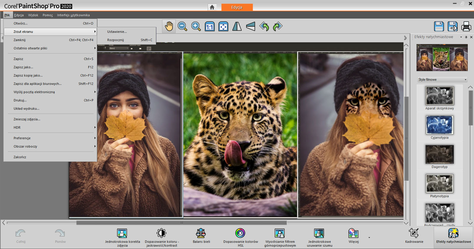Choose Zapisz jako... menu entry
This screenshot has width=474, height=249.
(x=51, y=67)
